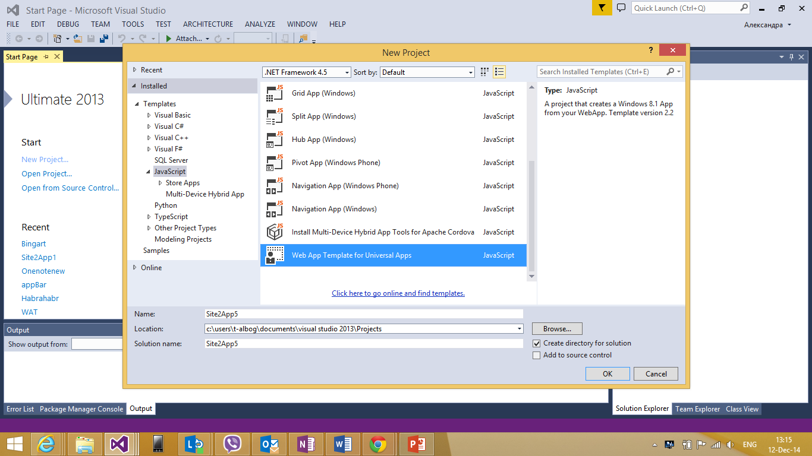
Task: Switch to the Package Manager Console tab
Action: click(x=81, y=408)
